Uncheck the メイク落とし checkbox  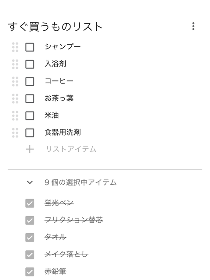30,255
